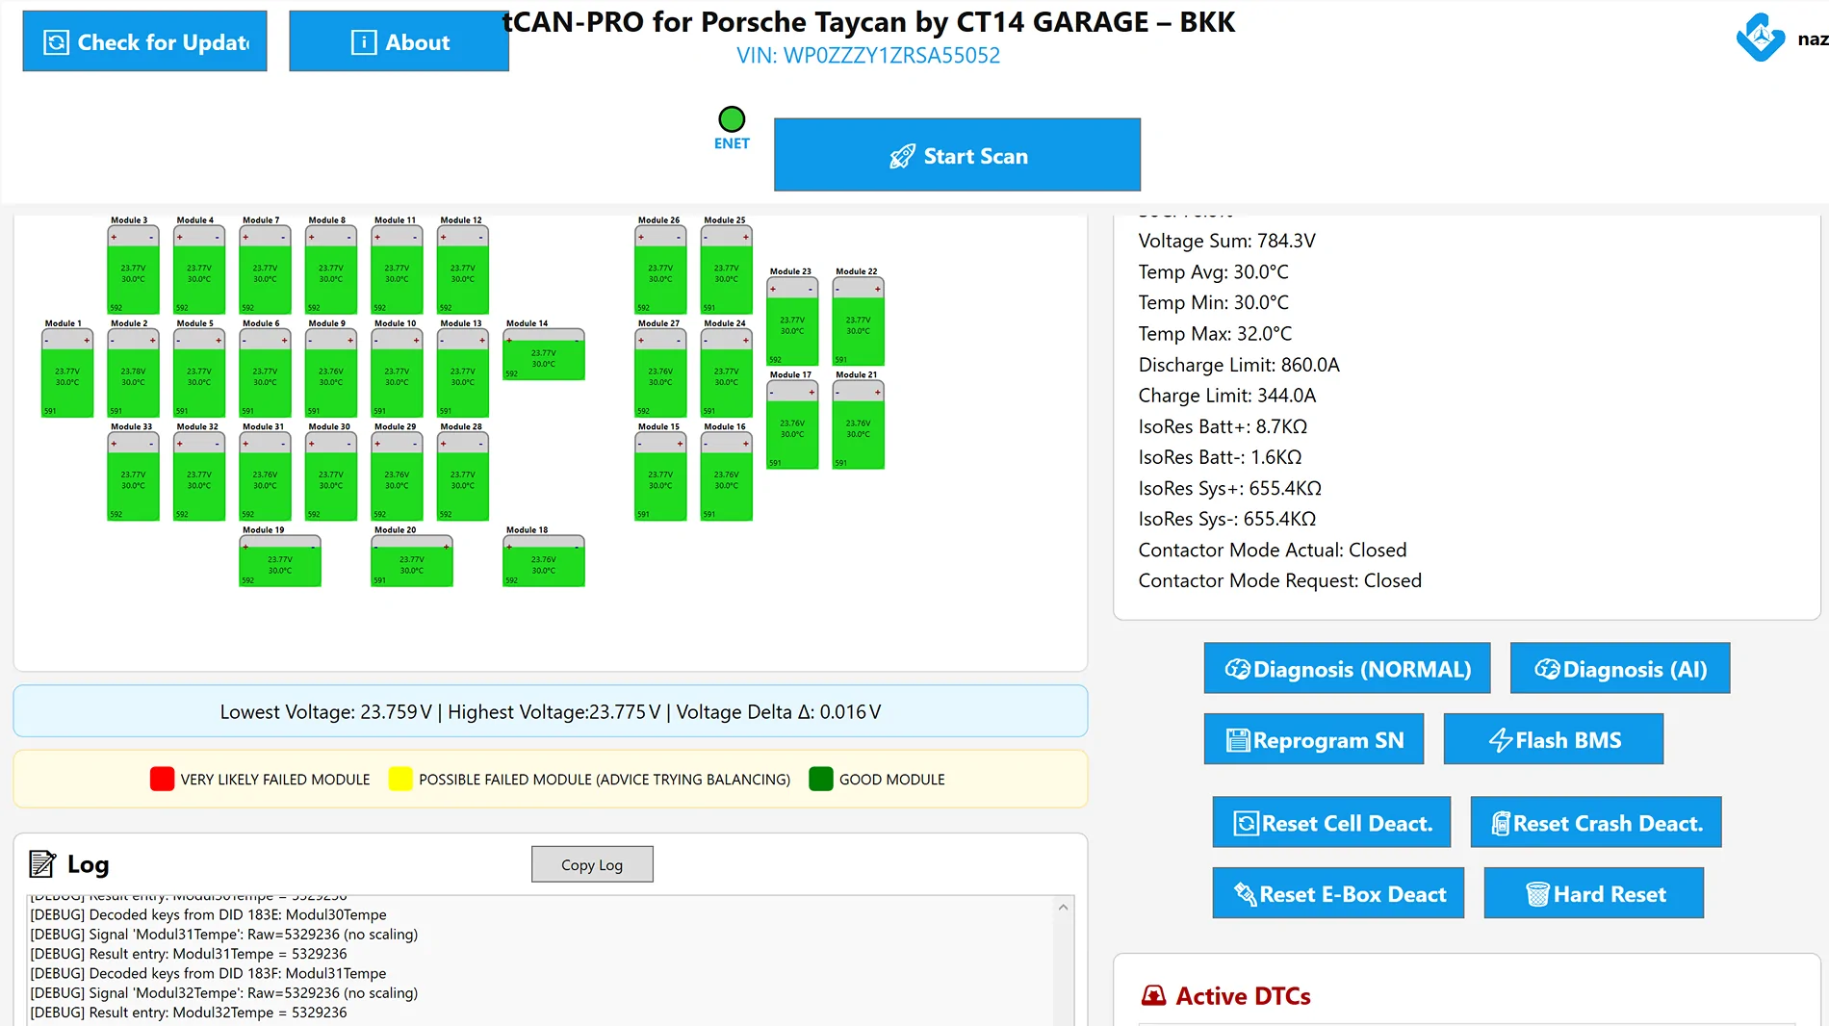Click Reset Crash Deact. button
The height and width of the screenshot is (1026, 1829).
1596,822
